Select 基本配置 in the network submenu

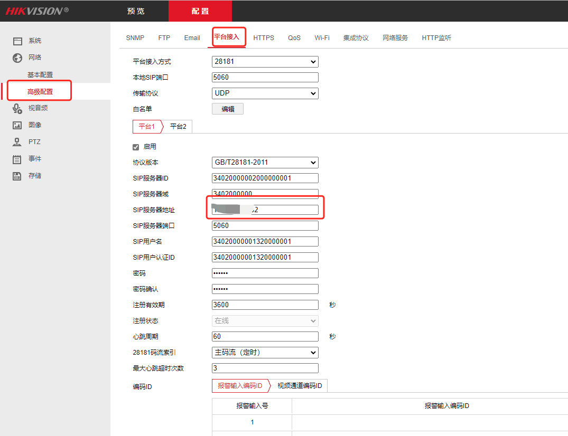tap(40, 75)
